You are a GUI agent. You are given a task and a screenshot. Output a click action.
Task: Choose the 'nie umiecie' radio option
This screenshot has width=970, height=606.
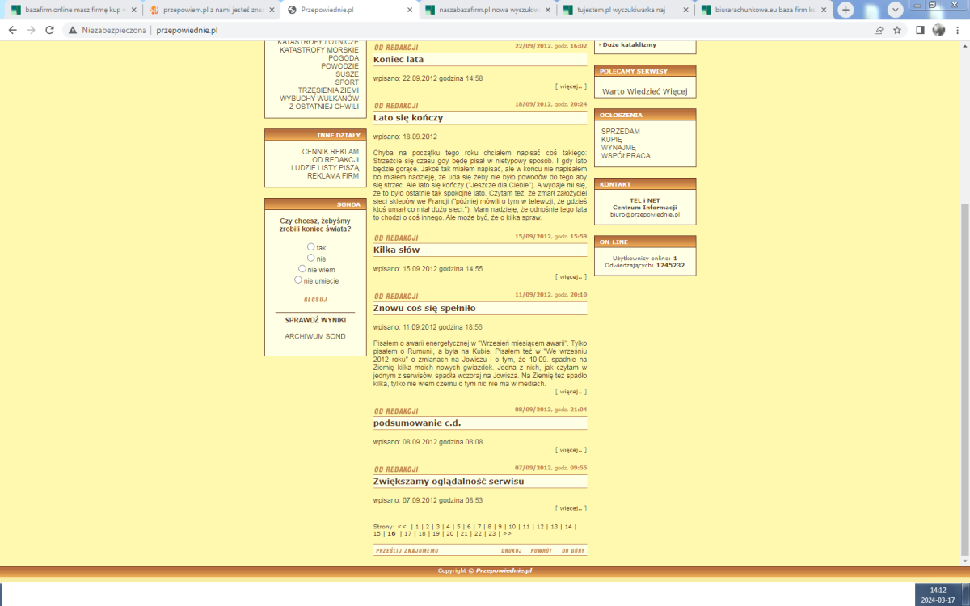tap(298, 280)
